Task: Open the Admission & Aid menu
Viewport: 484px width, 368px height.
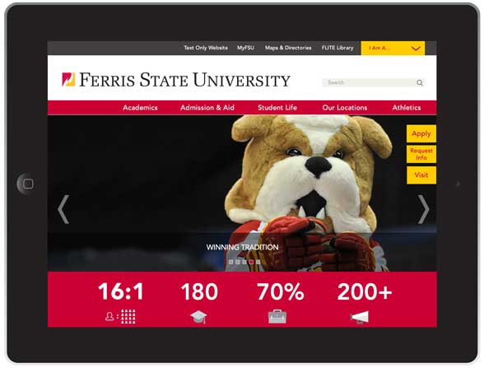Action: click(207, 108)
